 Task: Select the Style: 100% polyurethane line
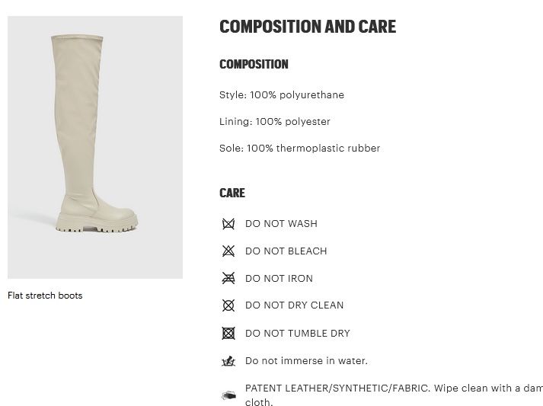[x=282, y=95]
